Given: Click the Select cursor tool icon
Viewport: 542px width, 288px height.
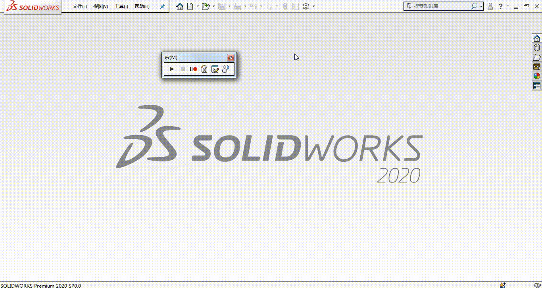Looking at the screenshot, I should pyautogui.click(x=269, y=6).
